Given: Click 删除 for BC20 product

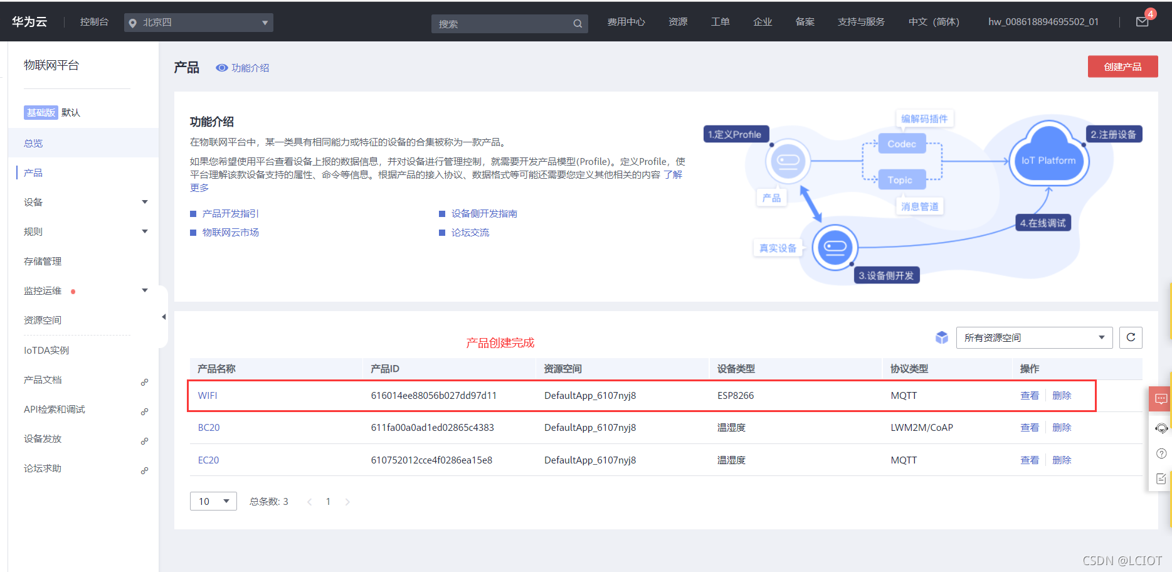Looking at the screenshot, I should point(1062,428).
